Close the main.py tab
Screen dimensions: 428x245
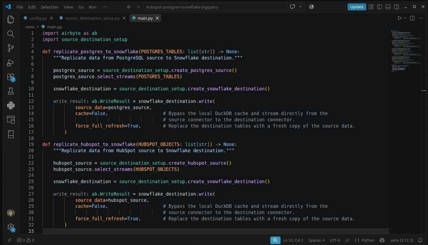(x=157, y=18)
